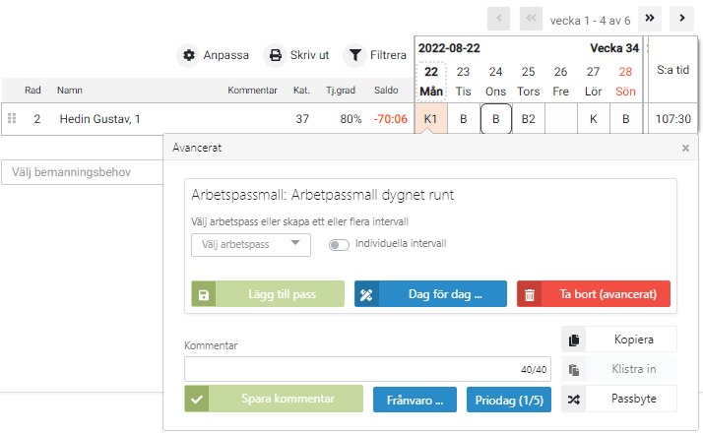Open the Frånvaro ... dialog
The width and height of the screenshot is (703, 433).
(415, 400)
